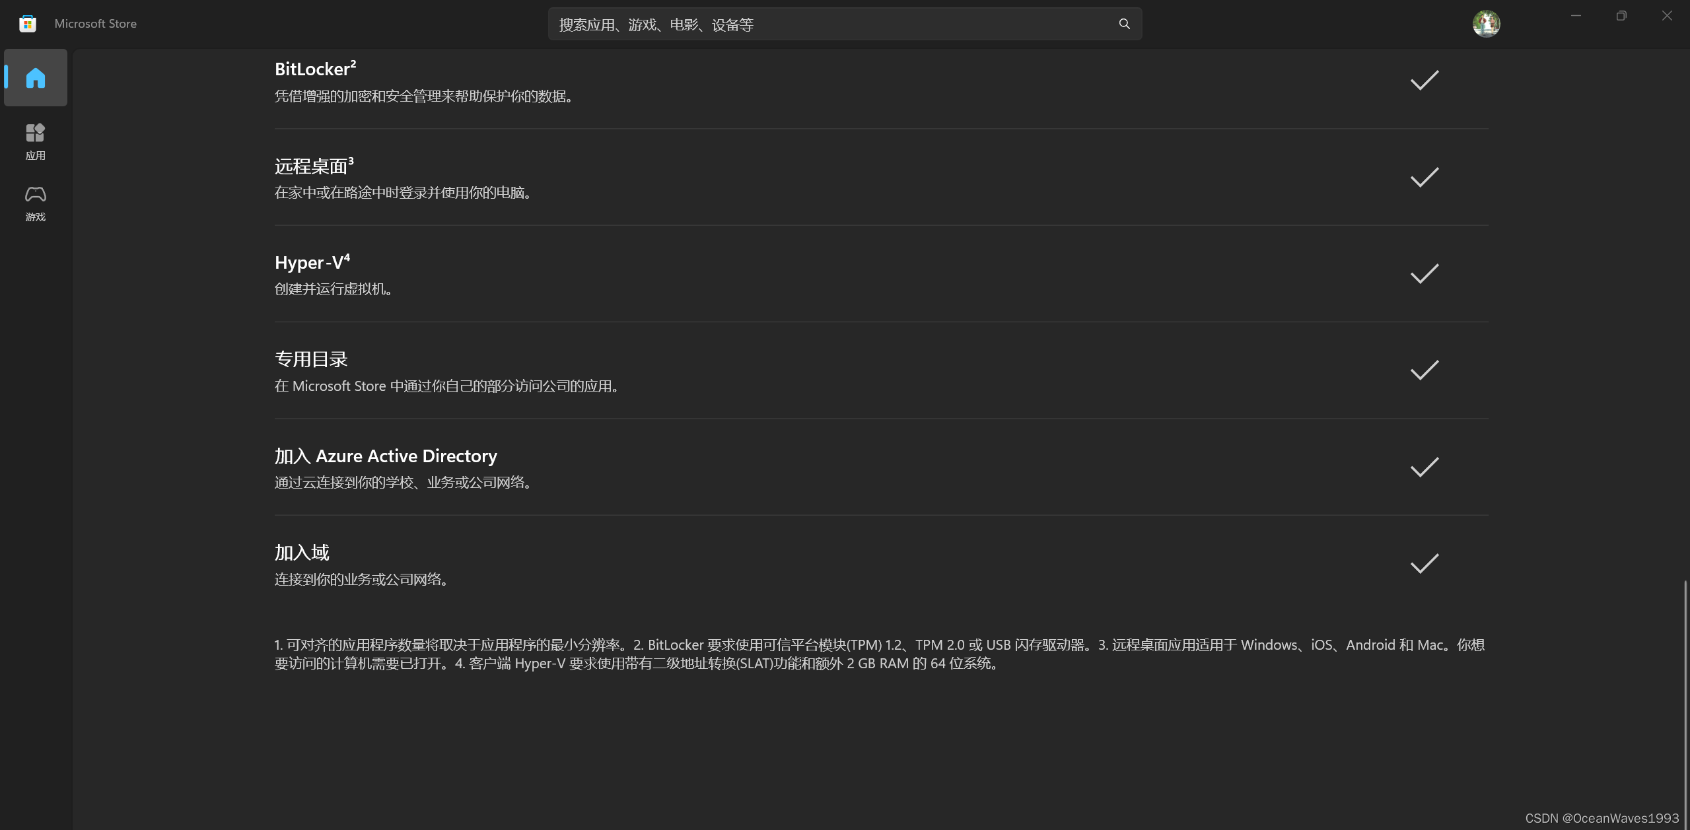Click the description 创建并运行虚拟机
The width and height of the screenshot is (1690, 830).
(x=334, y=289)
